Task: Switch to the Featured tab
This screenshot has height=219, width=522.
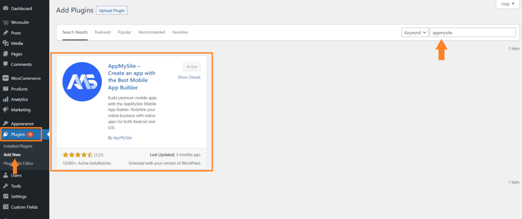Action: [102, 32]
